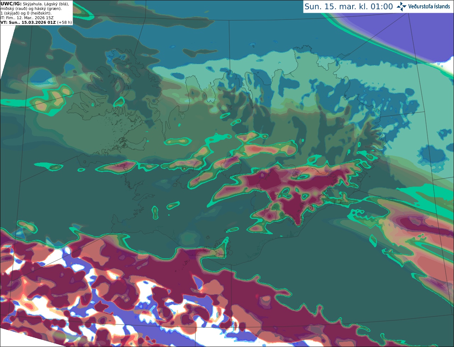Screen dimensions: 454x347
Task: Click the 'VT: Sun.. 15.03.2026 01Z' line
Action: pos(36,22)
